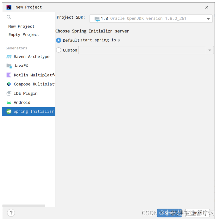This screenshot has width=219, height=219.
Task: Select the Maven Archetype generator
Action: [29, 57]
